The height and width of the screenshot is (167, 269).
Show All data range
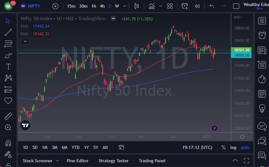(x=105, y=147)
